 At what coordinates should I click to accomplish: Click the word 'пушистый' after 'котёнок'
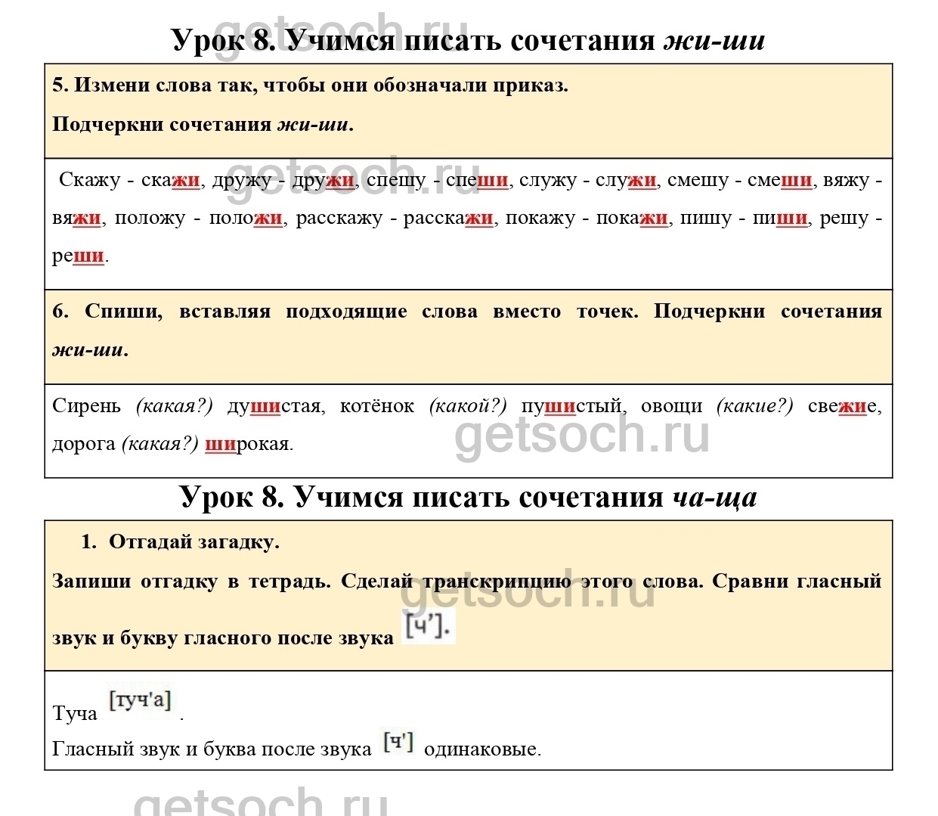[x=571, y=406]
